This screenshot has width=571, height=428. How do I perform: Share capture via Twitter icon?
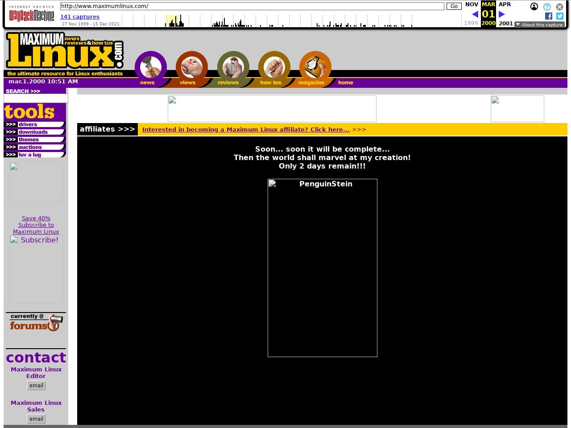coord(560,16)
